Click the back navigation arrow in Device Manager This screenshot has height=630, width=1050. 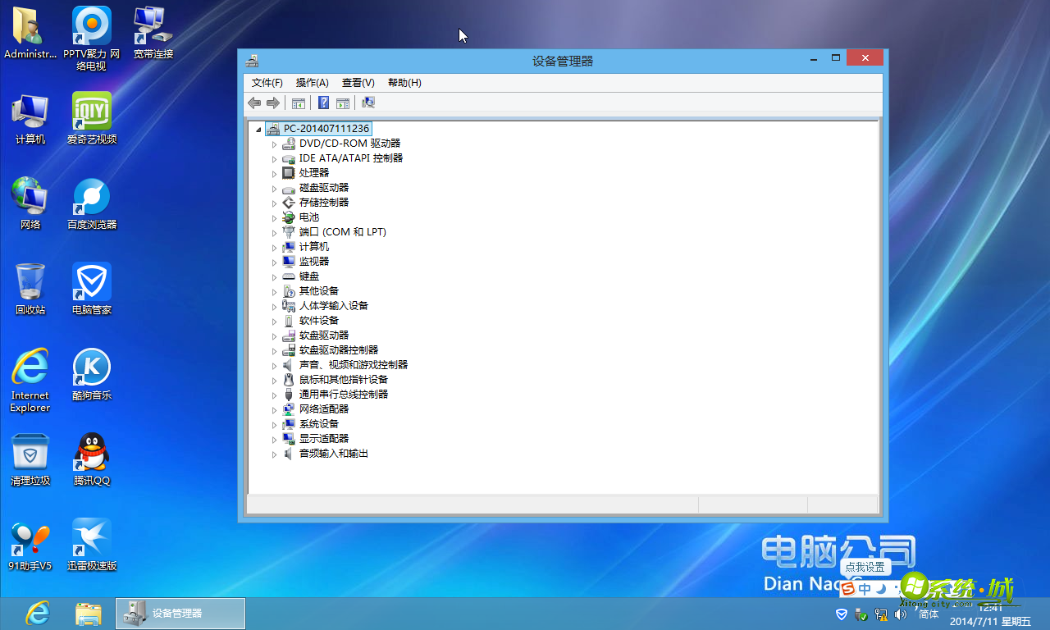254,103
